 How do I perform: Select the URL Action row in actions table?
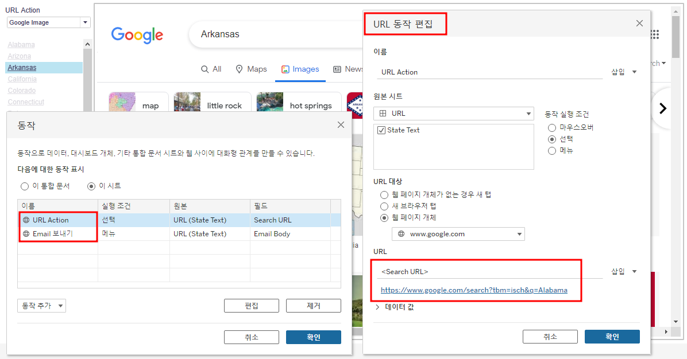click(179, 220)
